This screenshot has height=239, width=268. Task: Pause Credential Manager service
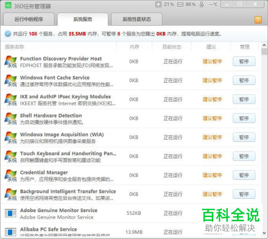244,175
